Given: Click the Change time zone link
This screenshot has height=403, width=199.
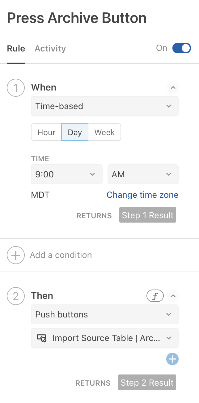Looking at the screenshot, I should [x=142, y=195].
